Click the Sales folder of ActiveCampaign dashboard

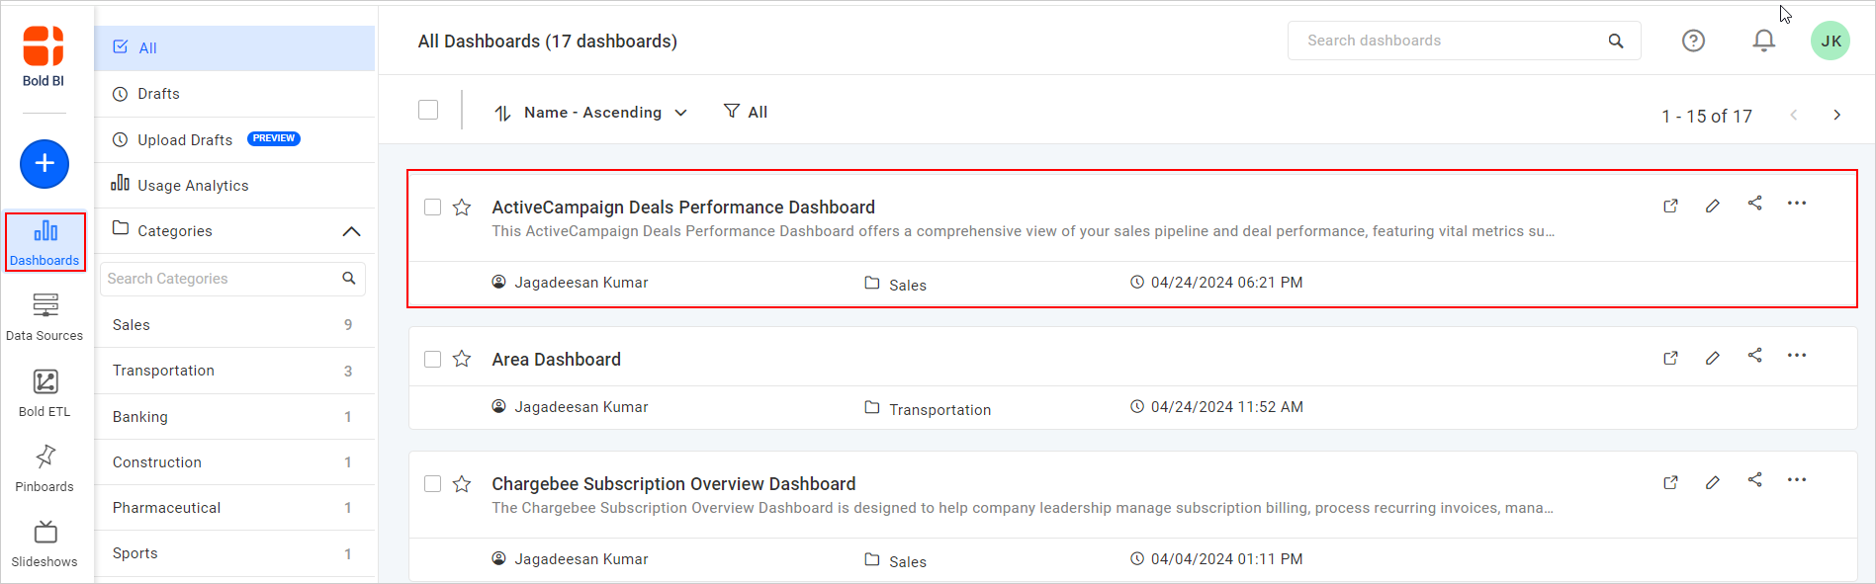pos(895,284)
